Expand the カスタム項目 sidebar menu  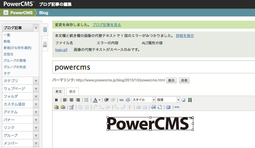pos(36,104)
